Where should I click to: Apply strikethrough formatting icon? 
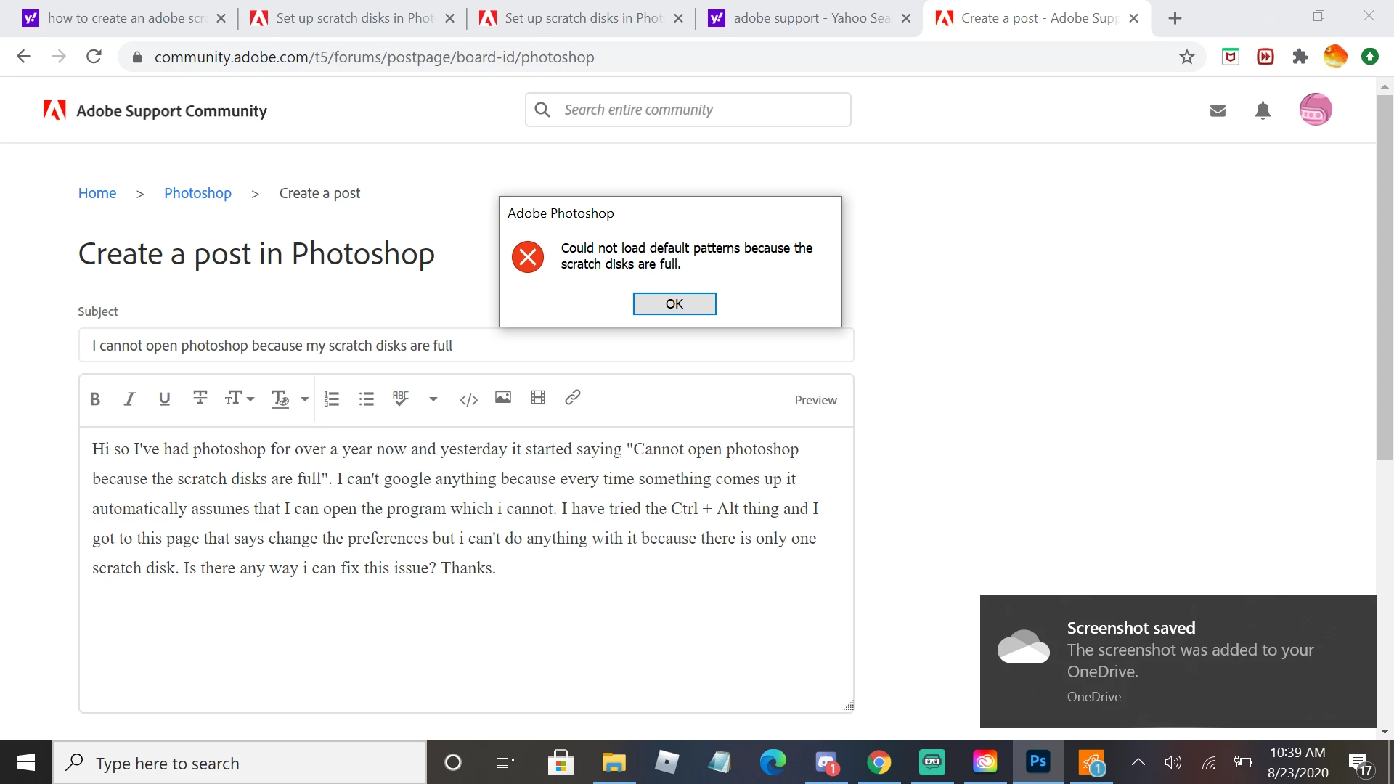pos(200,397)
